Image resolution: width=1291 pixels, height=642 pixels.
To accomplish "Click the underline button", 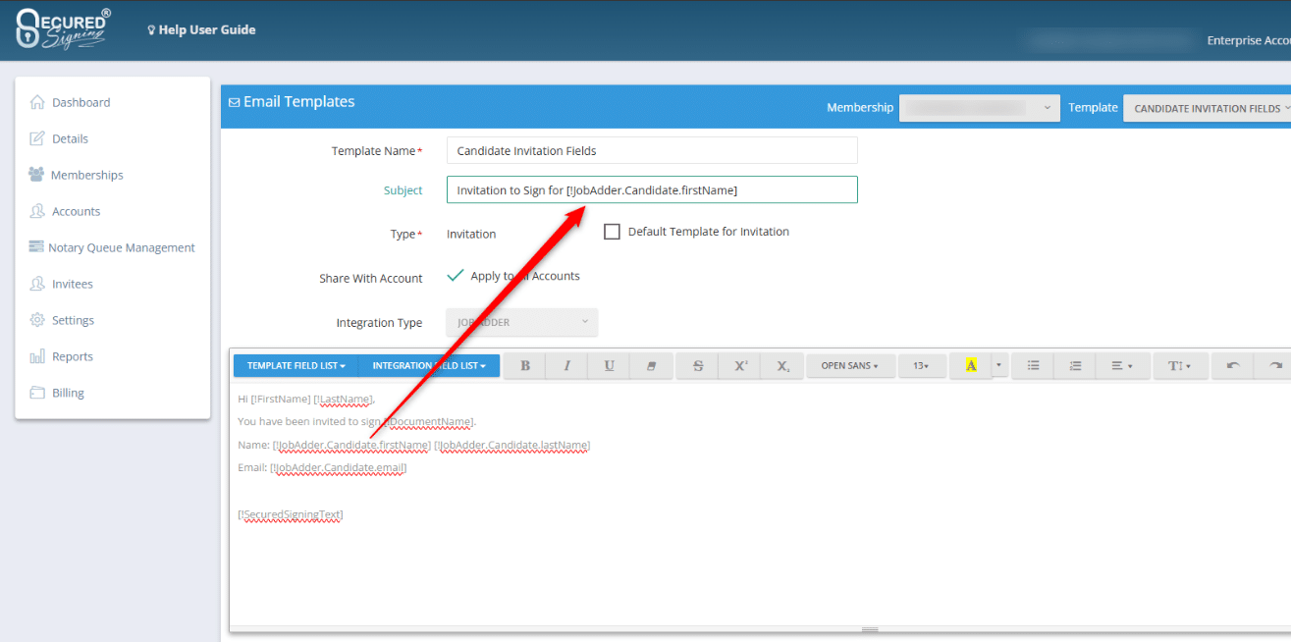I will click(610, 365).
